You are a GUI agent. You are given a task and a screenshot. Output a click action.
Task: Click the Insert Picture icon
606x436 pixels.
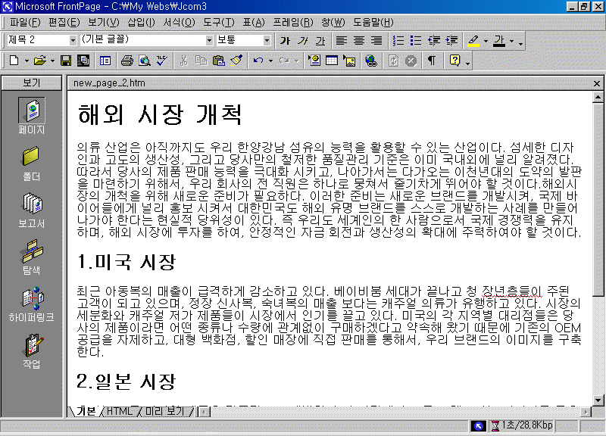point(349,61)
